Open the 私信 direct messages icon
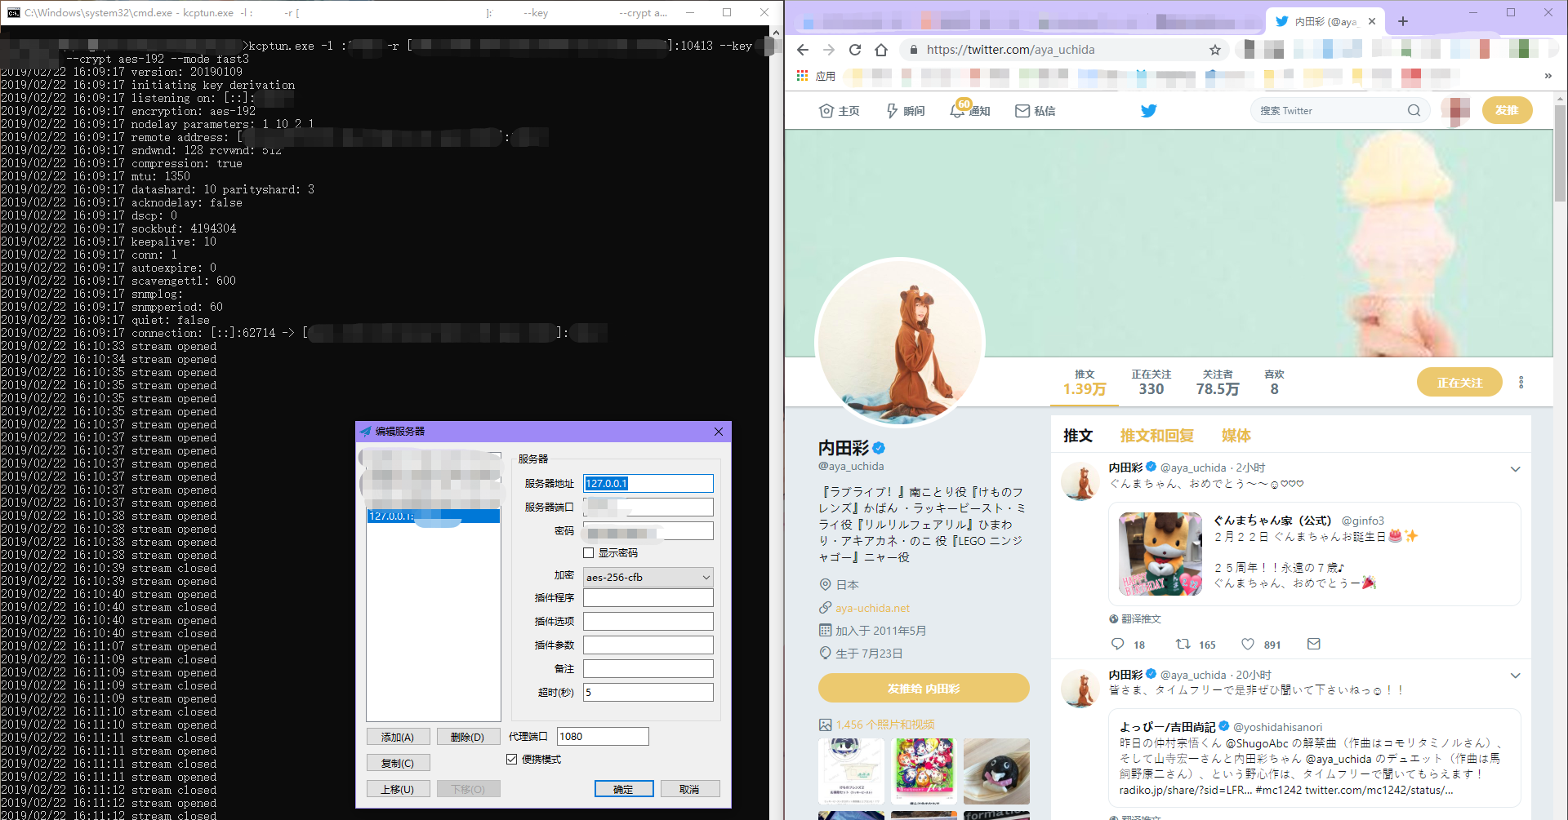 1023,110
